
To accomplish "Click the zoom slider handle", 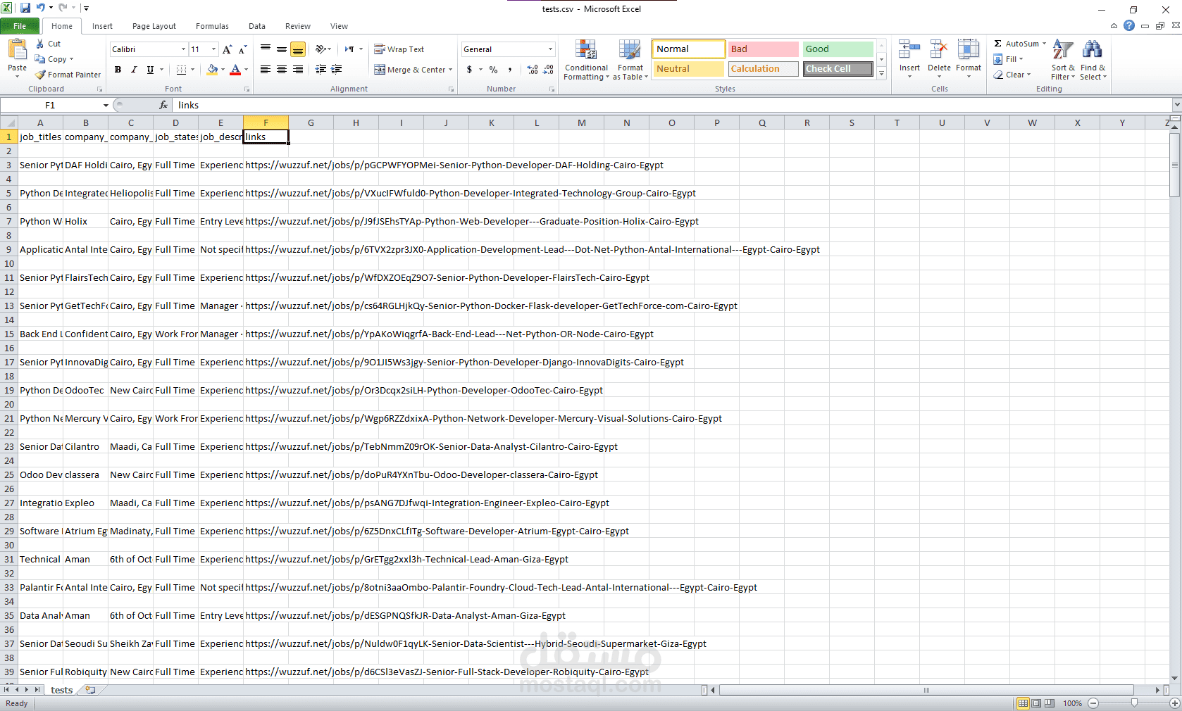I will tap(1134, 703).
